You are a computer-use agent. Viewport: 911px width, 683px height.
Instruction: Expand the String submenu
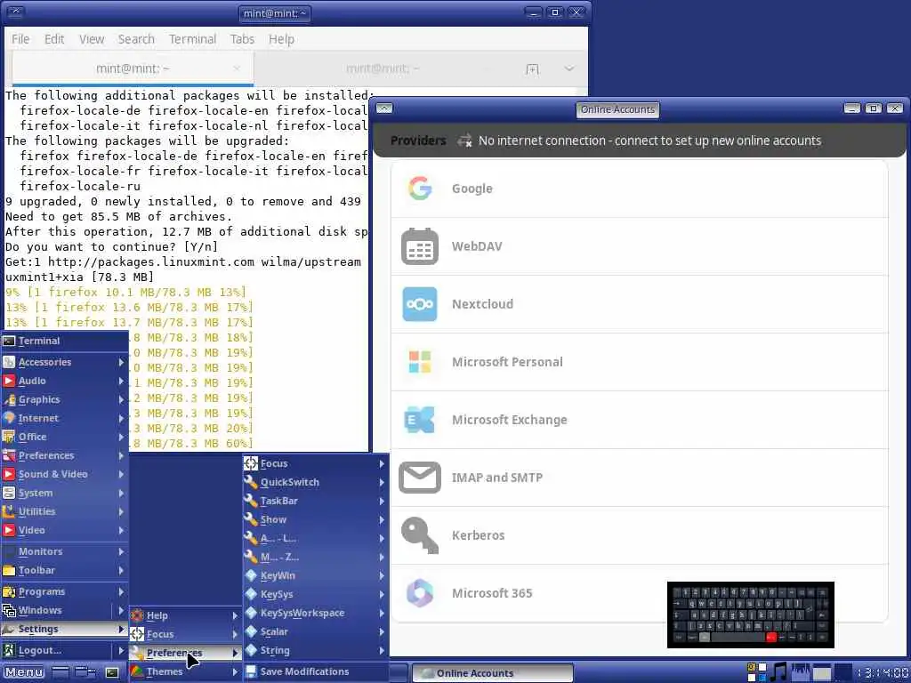[316, 650]
